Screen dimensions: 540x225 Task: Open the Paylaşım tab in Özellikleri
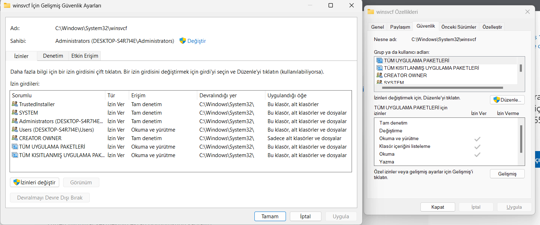point(400,27)
